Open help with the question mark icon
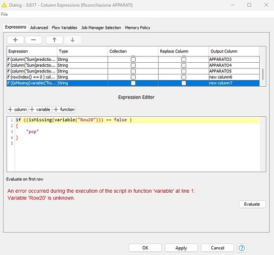The width and height of the screenshot is (274, 255). (x=242, y=248)
